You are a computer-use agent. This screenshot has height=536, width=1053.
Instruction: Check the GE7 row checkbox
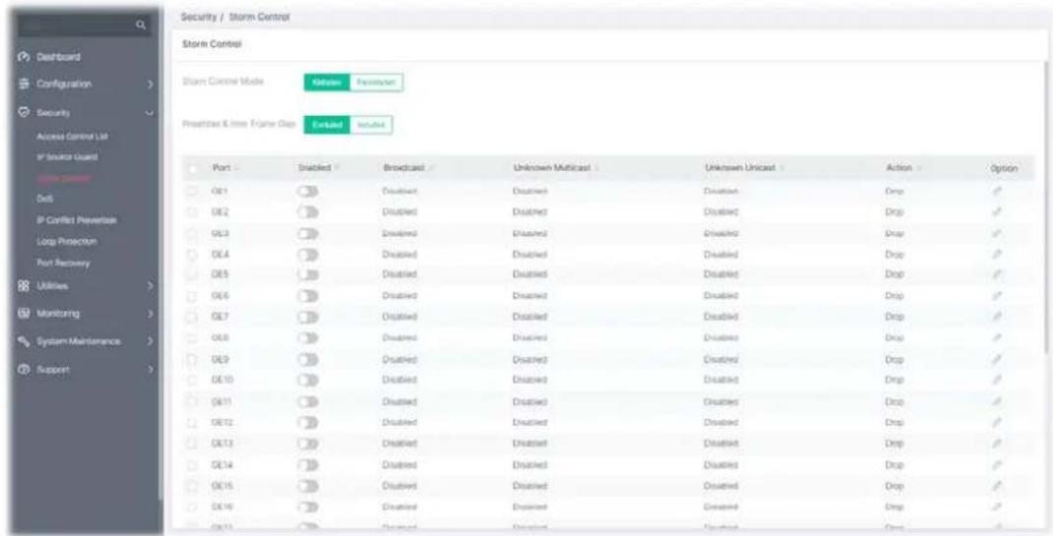pyautogui.click(x=193, y=317)
